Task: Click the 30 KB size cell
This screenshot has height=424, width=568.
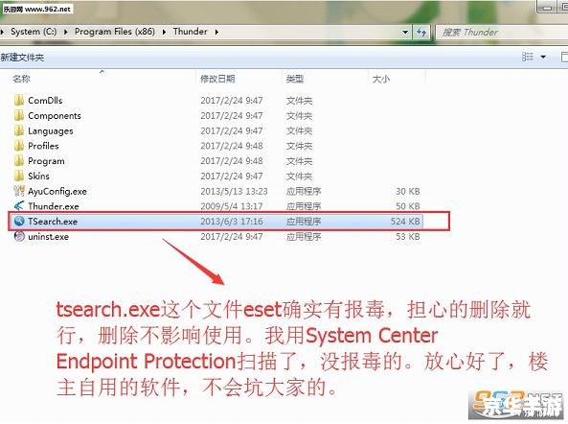Action: pyautogui.click(x=408, y=191)
